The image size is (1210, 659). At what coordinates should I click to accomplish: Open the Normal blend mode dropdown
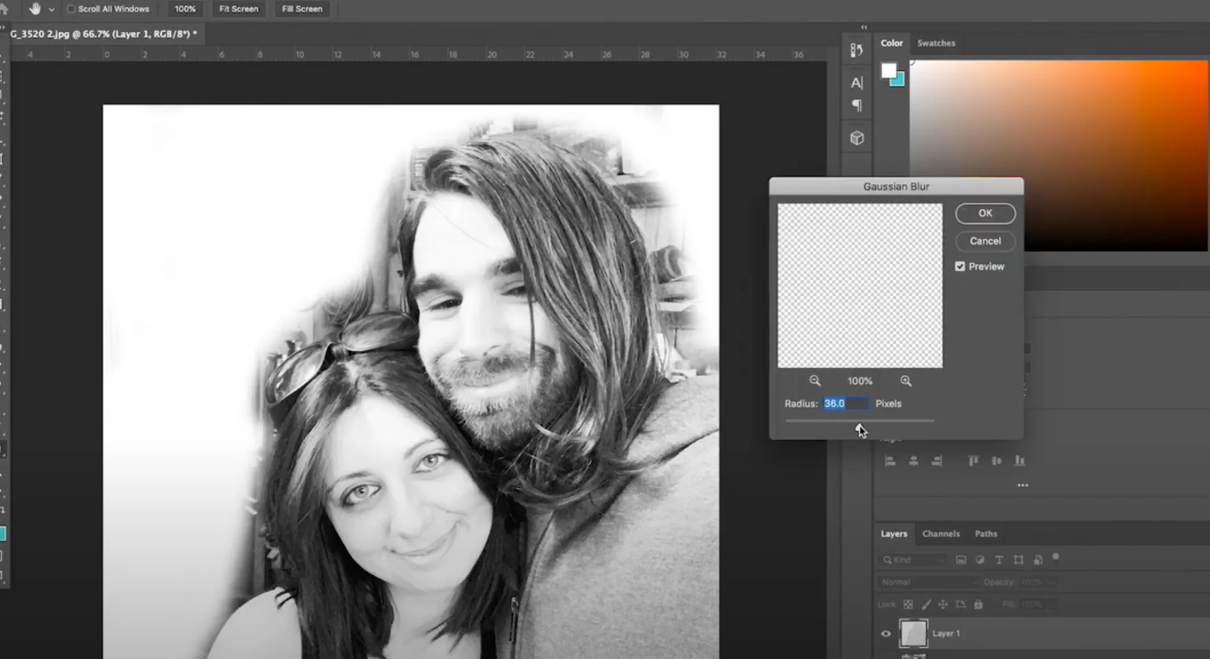(x=928, y=582)
